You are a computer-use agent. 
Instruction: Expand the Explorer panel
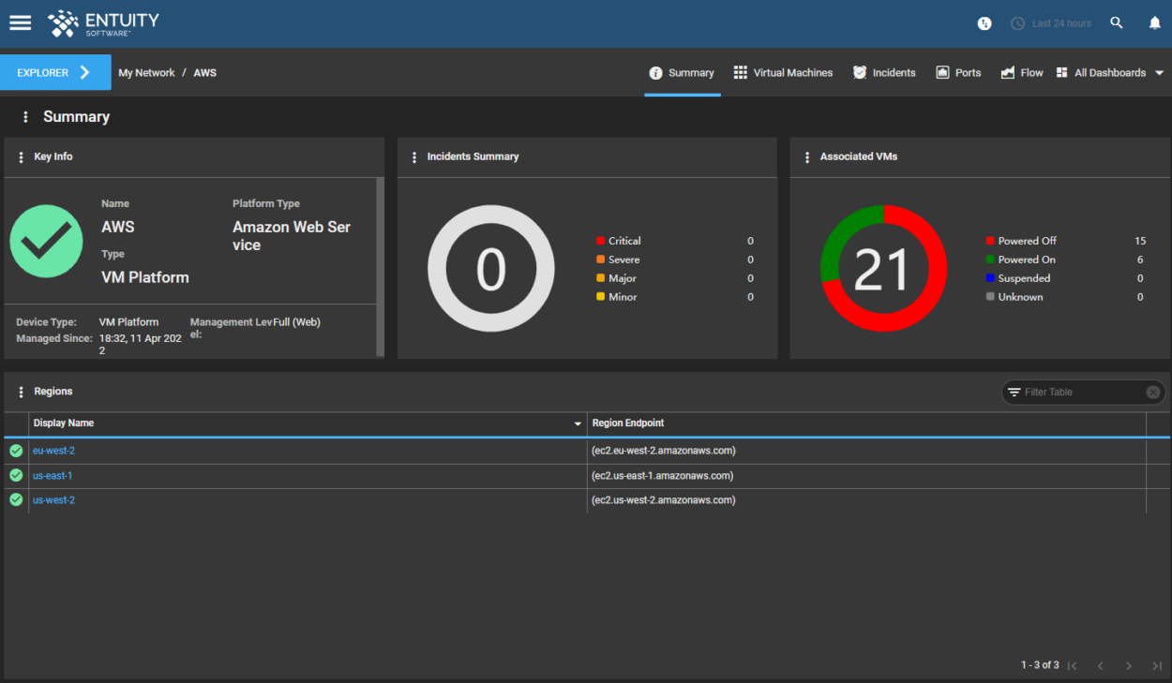click(55, 72)
